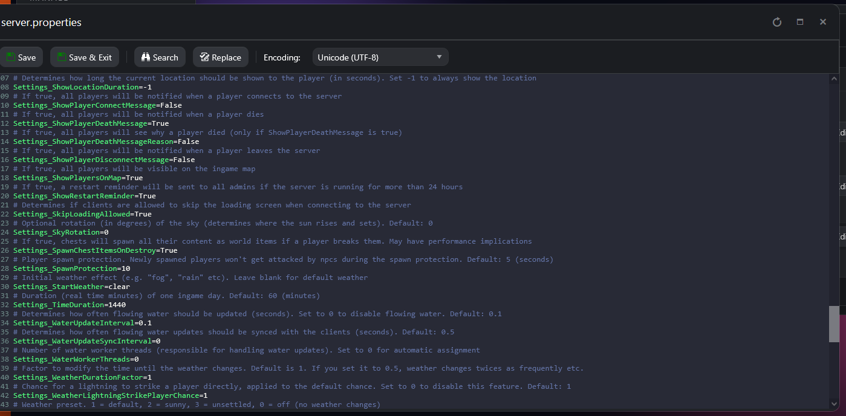Click the Encoding: label
Viewport: 846px width, 416px height.
click(x=282, y=57)
